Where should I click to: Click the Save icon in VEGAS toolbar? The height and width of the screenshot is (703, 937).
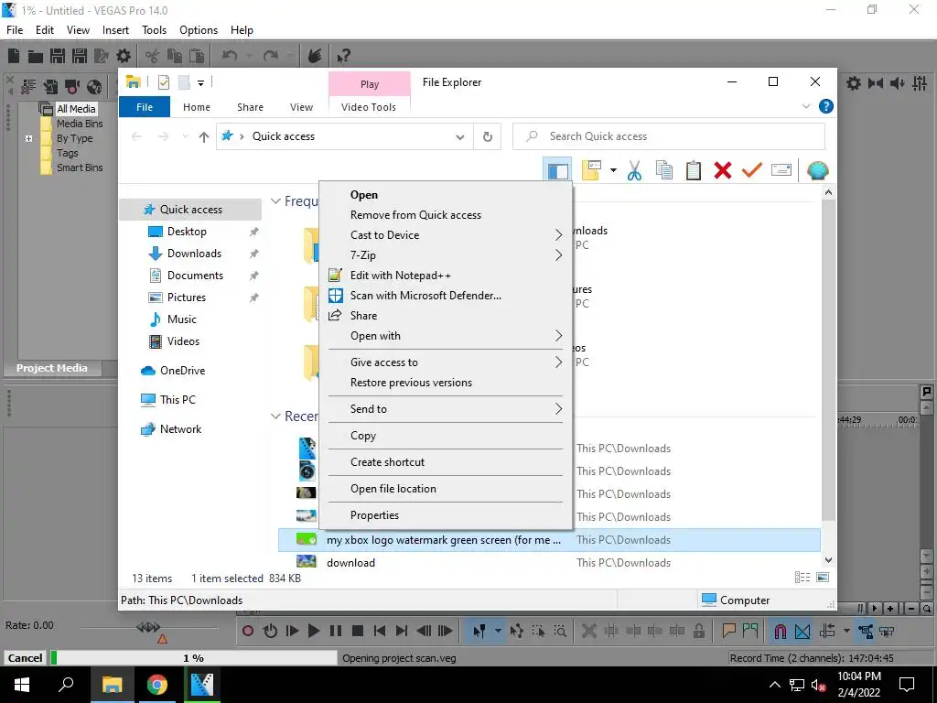[x=58, y=56]
